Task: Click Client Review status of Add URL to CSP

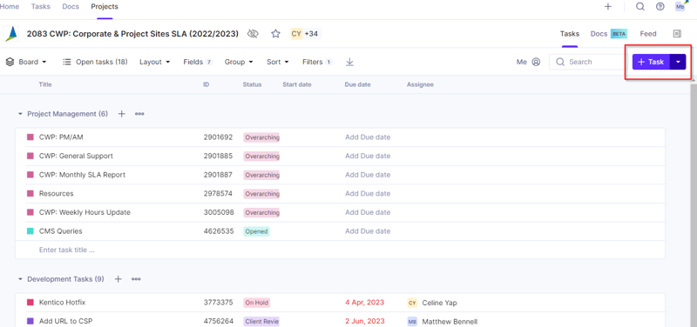Action: pos(261,321)
